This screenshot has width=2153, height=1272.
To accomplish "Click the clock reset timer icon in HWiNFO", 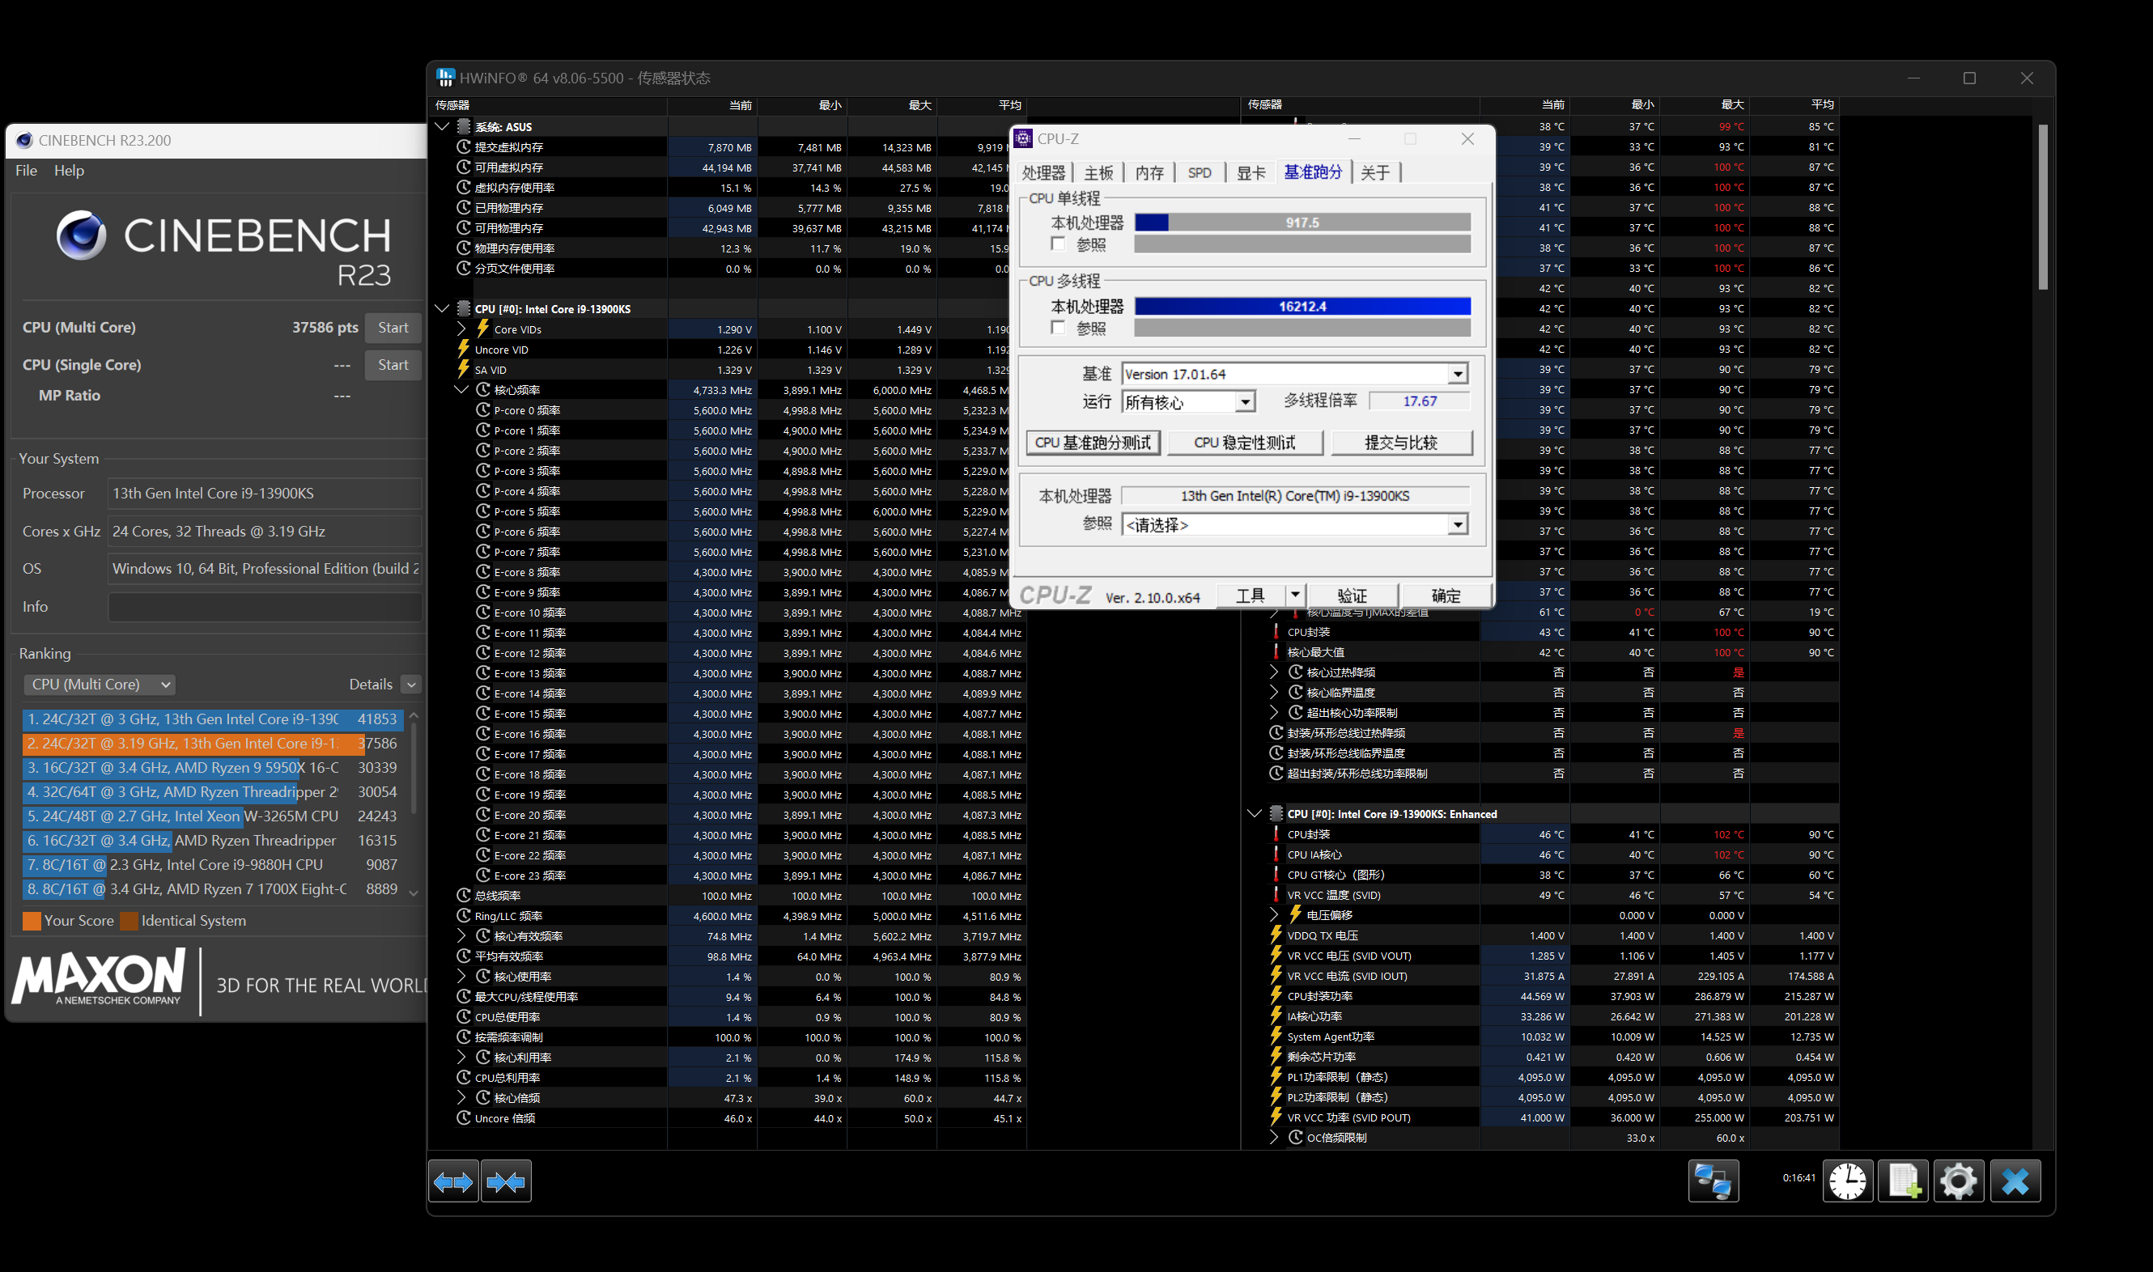I will 1847,1182.
